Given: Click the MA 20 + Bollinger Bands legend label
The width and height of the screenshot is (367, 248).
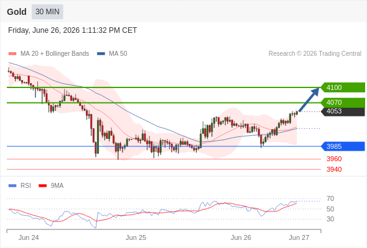Looking at the screenshot, I should click(x=55, y=54).
